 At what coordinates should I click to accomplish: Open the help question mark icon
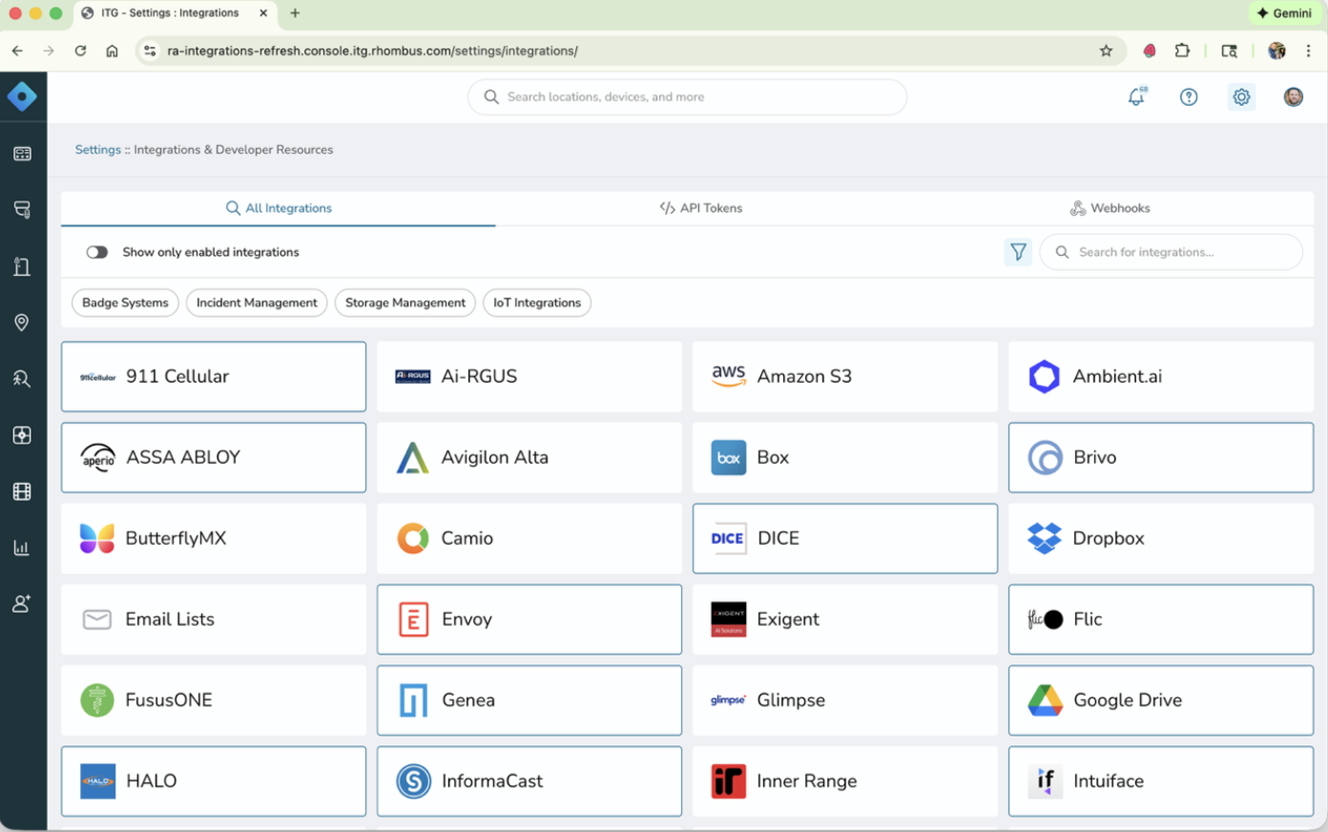pyautogui.click(x=1188, y=96)
